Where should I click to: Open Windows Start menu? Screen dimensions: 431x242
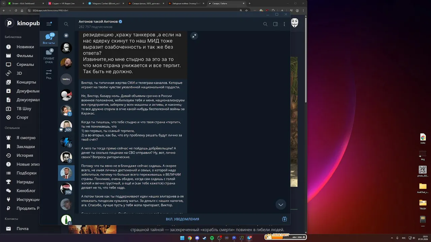182,238
